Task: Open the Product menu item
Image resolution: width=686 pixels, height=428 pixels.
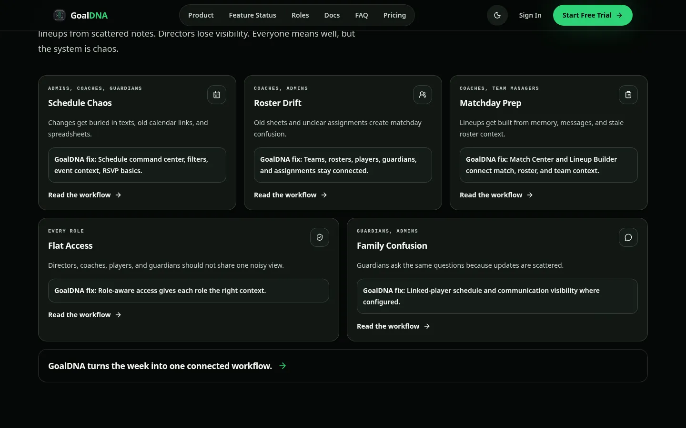Action: pos(201,15)
